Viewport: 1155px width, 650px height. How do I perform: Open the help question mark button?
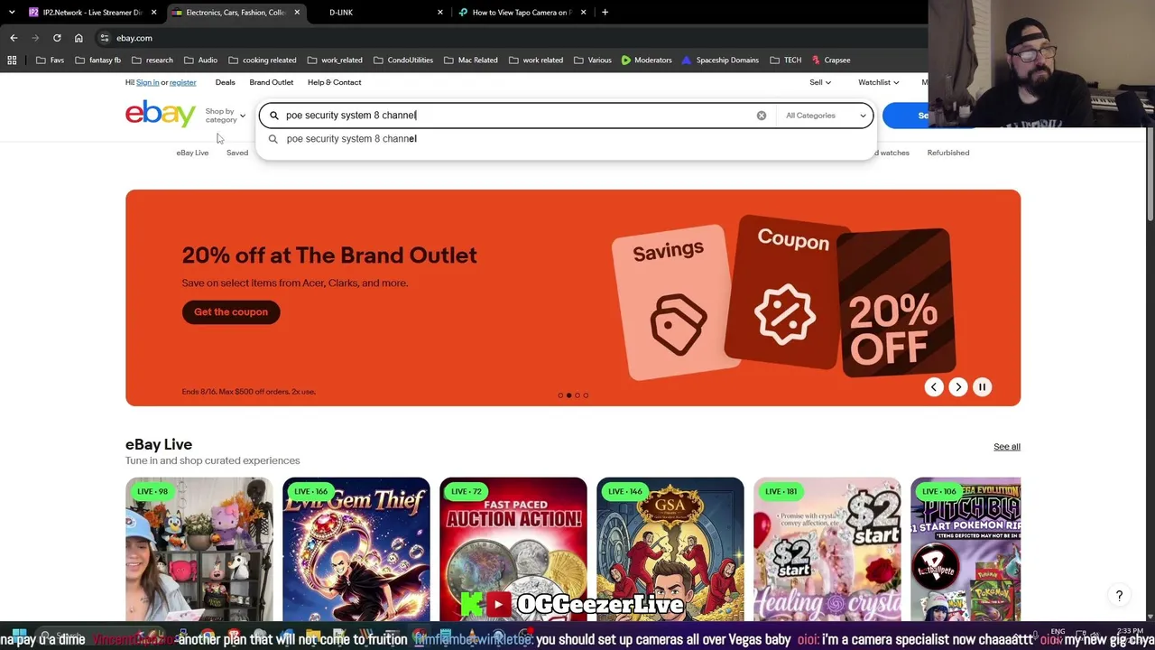(x=1119, y=596)
